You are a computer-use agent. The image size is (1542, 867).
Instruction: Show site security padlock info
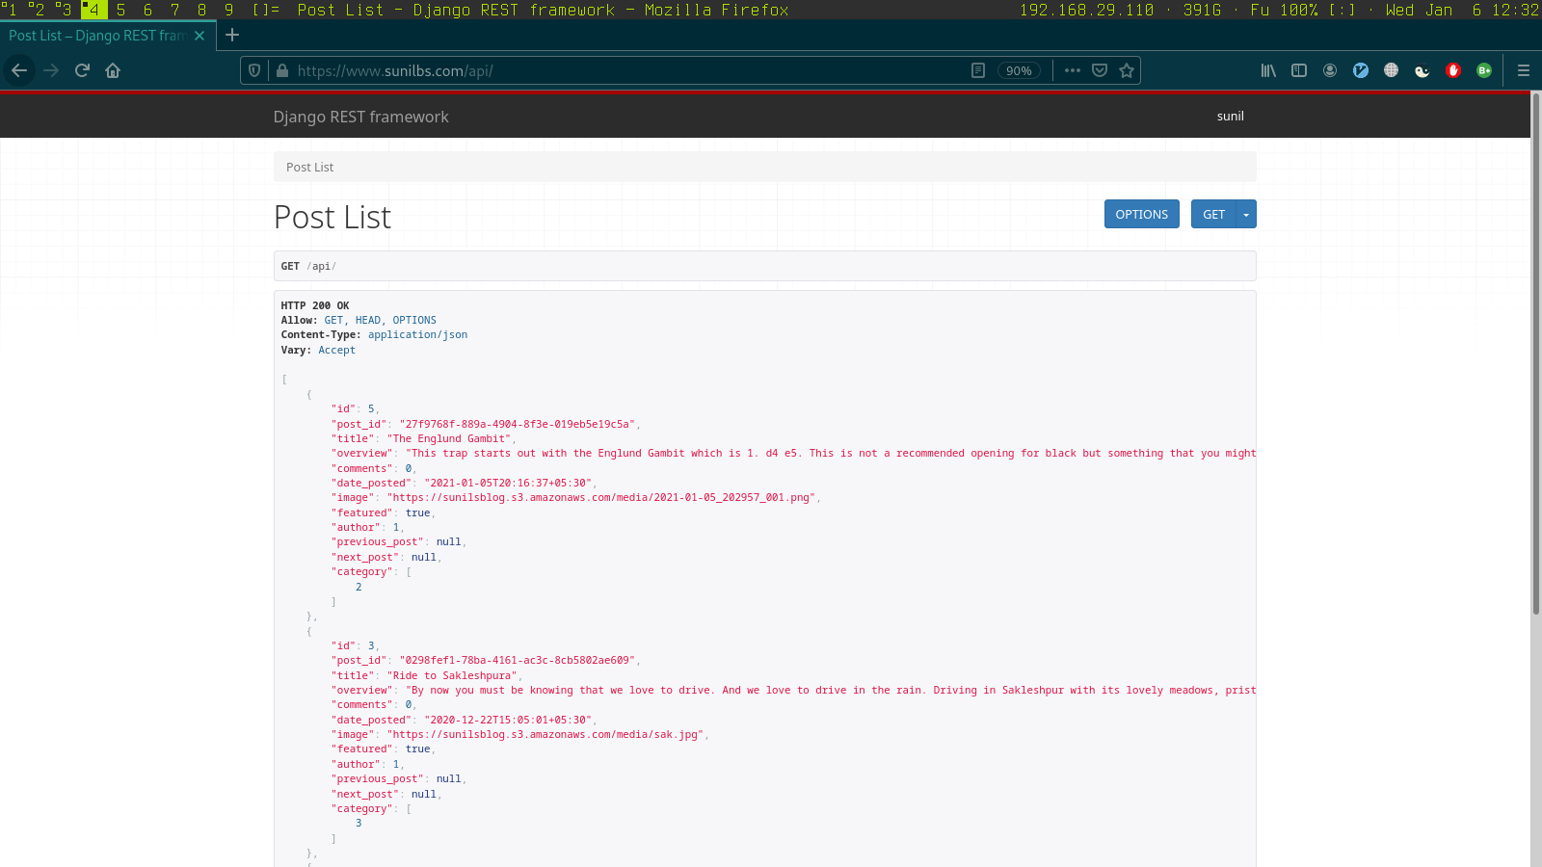(282, 70)
